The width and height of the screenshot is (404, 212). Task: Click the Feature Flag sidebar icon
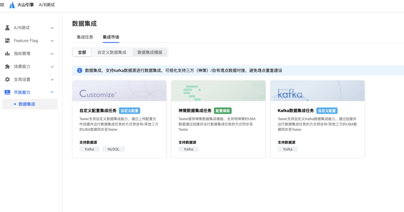point(7,41)
